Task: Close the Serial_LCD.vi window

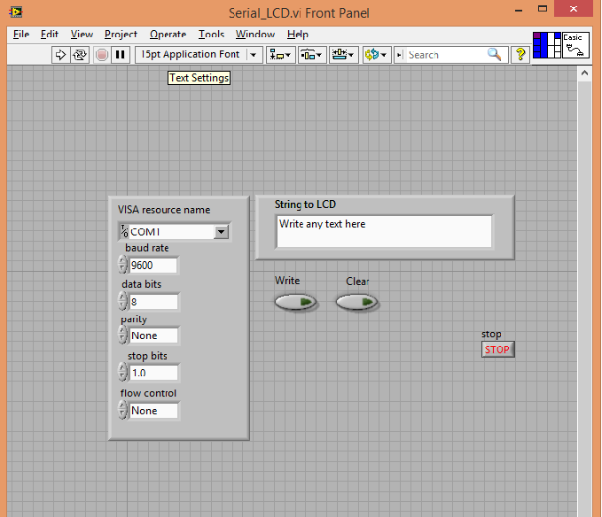Action: tap(574, 9)
